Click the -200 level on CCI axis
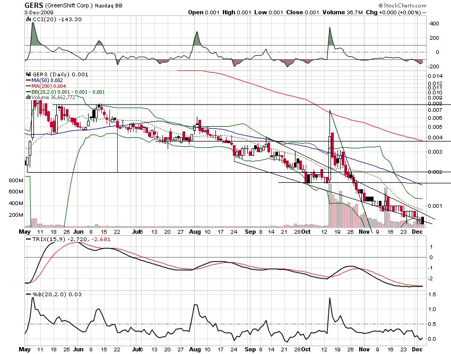Screen dimensions: 451x354 pos(433,66)
